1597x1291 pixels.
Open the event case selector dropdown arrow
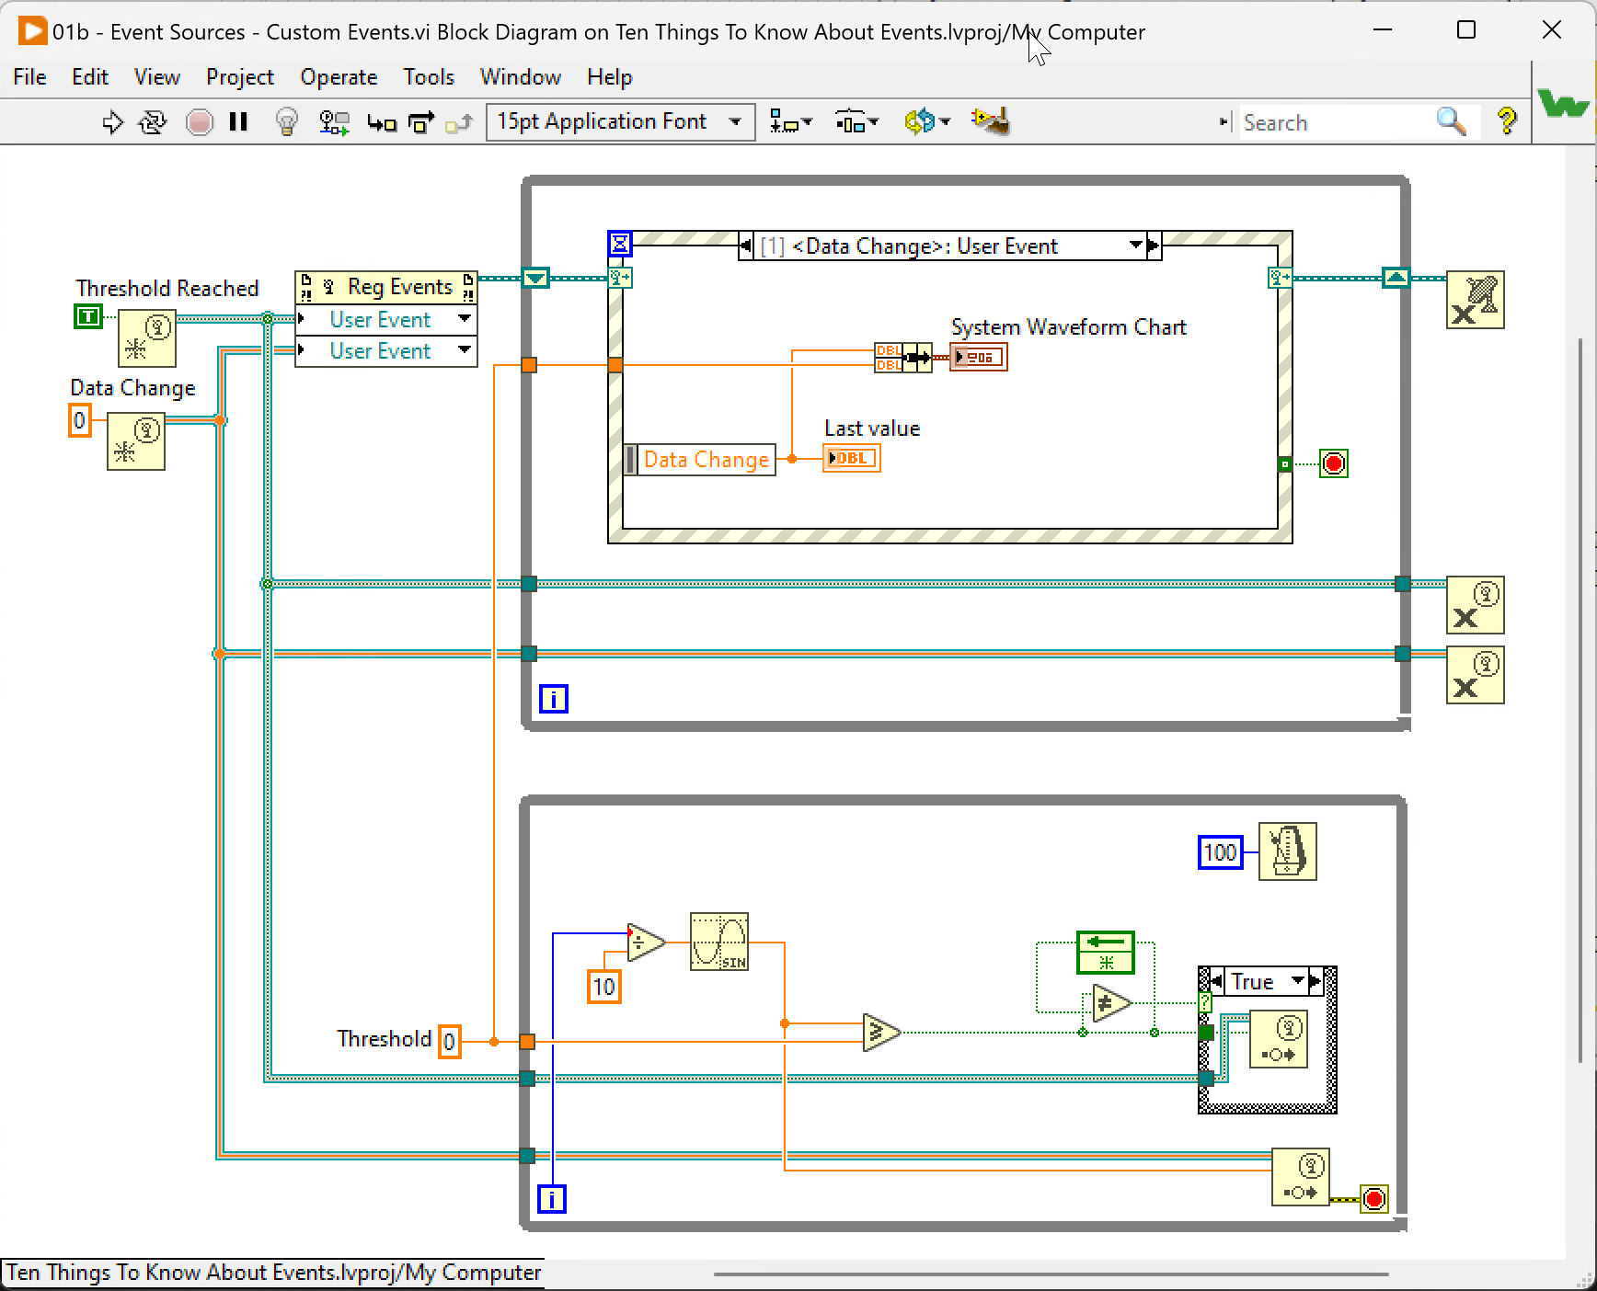pos(1136,246)
